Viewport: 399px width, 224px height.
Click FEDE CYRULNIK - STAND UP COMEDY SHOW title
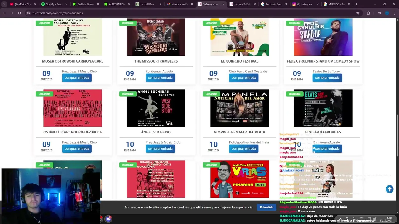click(x=323, y=61)
